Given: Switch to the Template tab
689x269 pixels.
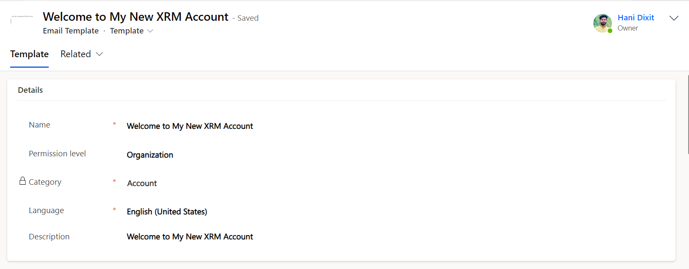Looking at the screenshot, I should (x=29, y=54).
